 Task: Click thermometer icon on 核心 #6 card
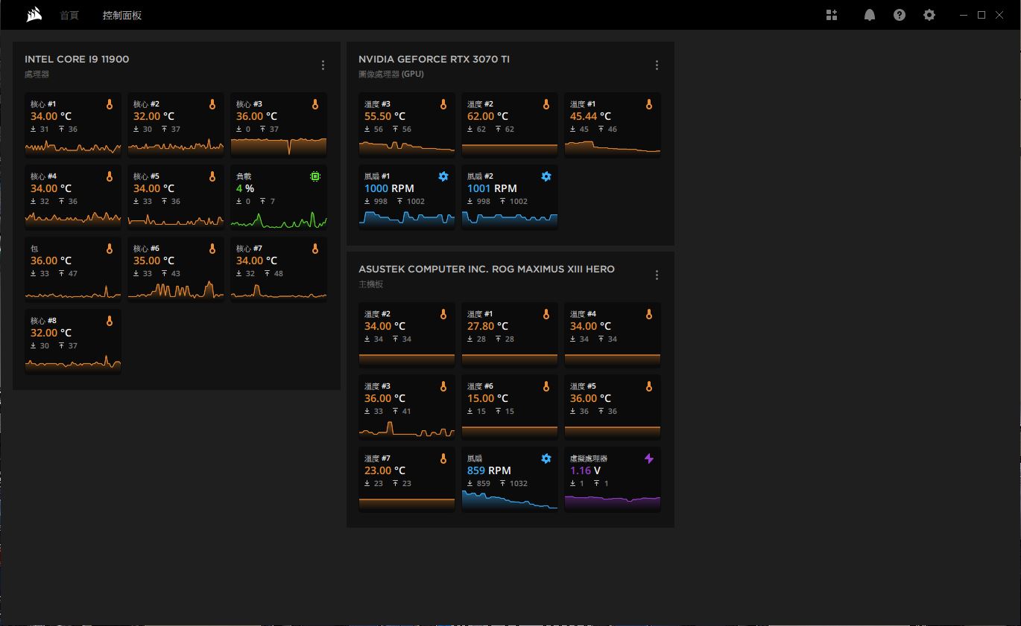tap(212, 249)
